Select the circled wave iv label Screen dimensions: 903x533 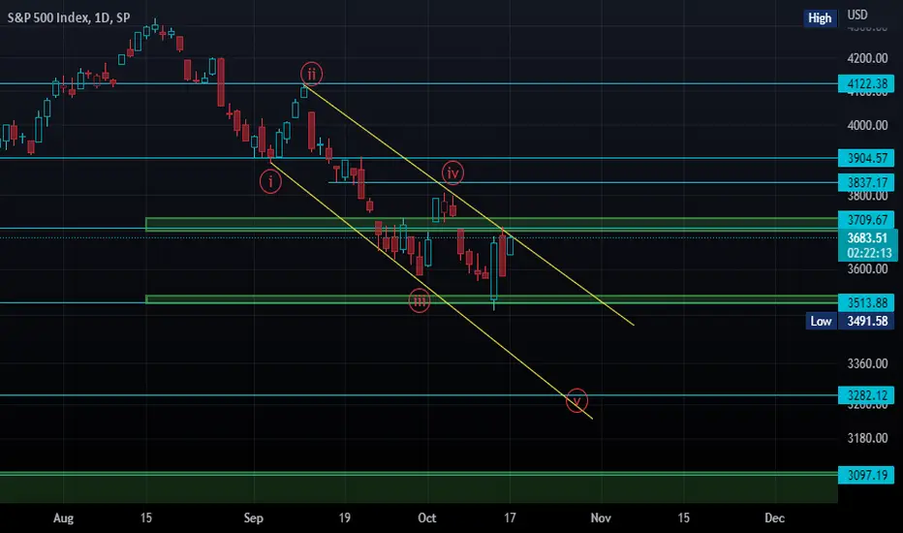(452, 172)
